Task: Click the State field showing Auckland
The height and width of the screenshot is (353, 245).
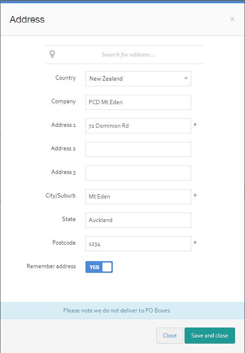Action: point(138,220)
